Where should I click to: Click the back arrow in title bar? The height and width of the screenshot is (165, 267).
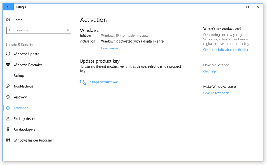click(x=8, y=7)
